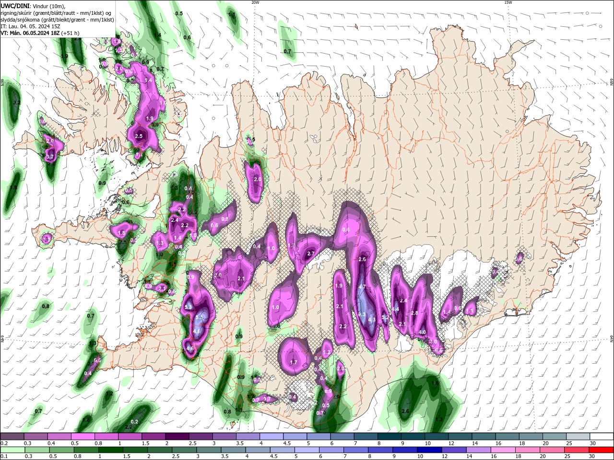
Task: Click the pale pink swatch labeled 16 in the bottom legend
Action: pyautogui.click(x=503, y=450)
